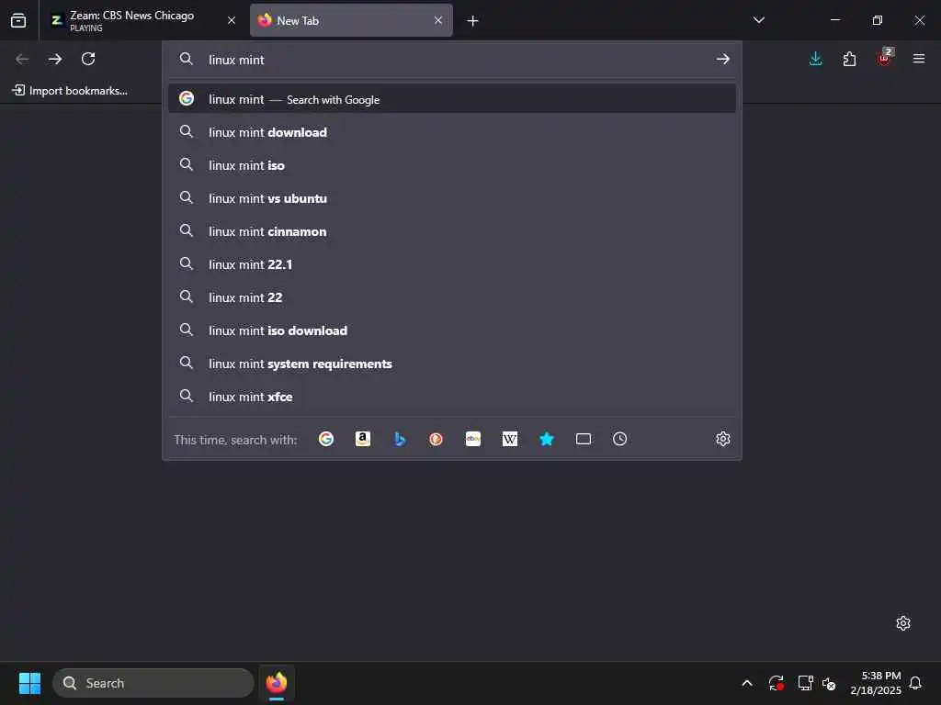Select suggestion 'linux mint download'

coord(452,132)
